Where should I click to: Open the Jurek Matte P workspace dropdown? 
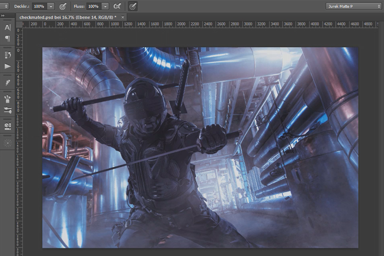point(354,6)
